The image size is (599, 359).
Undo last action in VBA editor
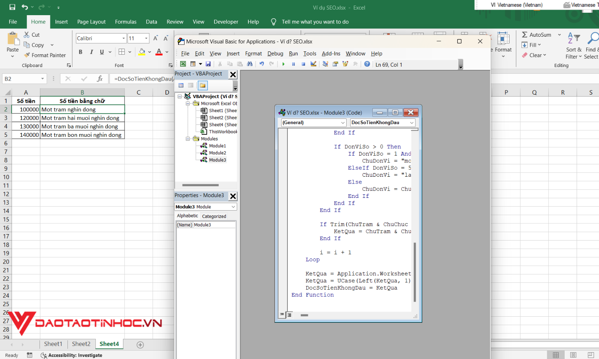click(x=262, y=64)
